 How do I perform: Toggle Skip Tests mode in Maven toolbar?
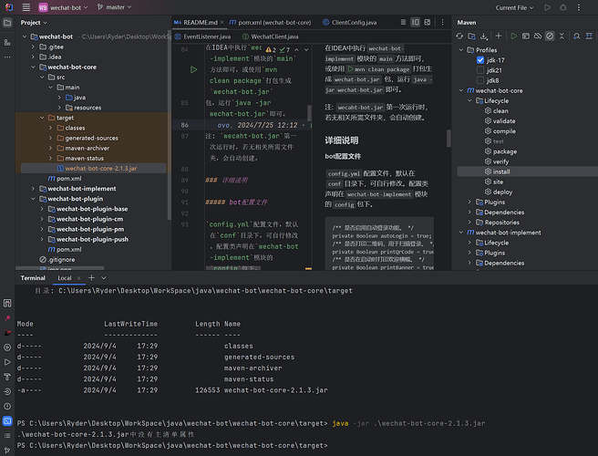coord(550,36)
